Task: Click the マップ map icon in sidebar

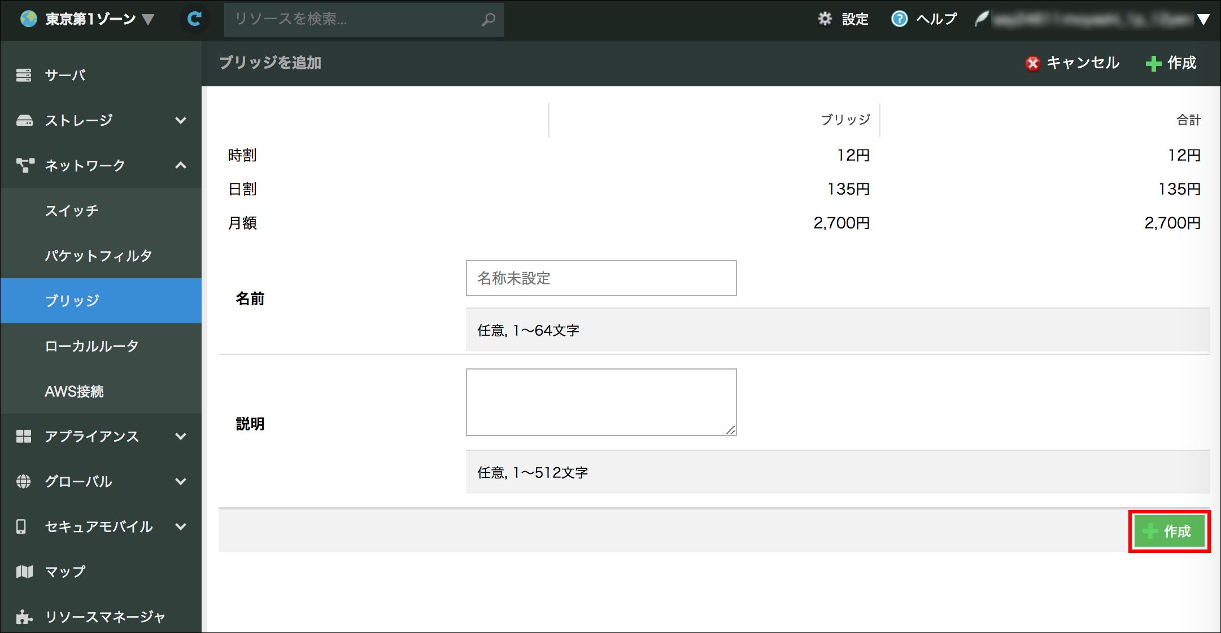Action: 24,572
